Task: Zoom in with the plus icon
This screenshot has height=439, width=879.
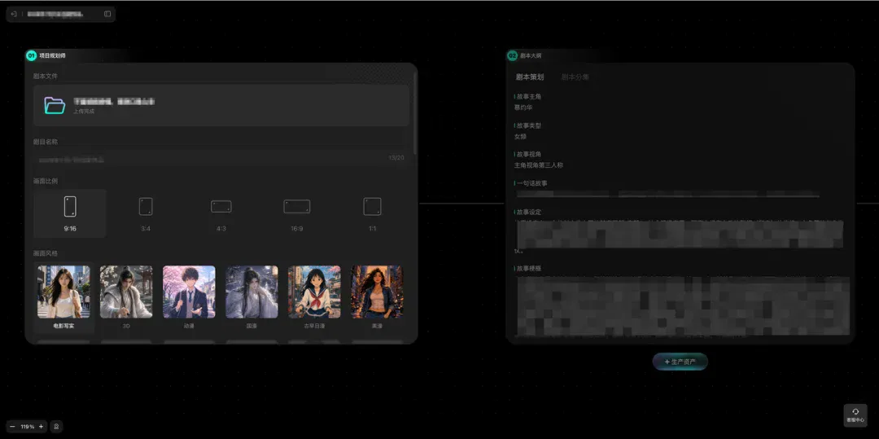Action: (41, 427)
